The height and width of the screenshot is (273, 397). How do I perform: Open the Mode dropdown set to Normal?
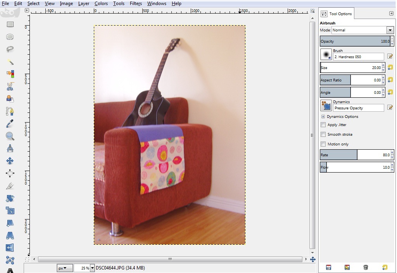[362, 30]
